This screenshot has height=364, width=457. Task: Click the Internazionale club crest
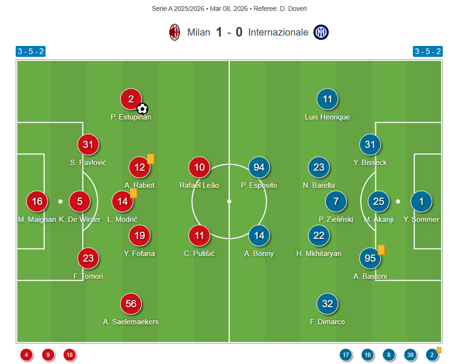[321, 32]
